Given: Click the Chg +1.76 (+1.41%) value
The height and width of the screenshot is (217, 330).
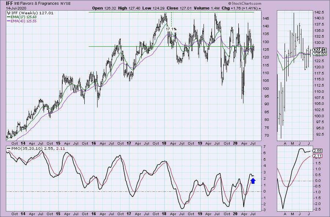Looking at the screenshot, I should [x=244, y=8].
